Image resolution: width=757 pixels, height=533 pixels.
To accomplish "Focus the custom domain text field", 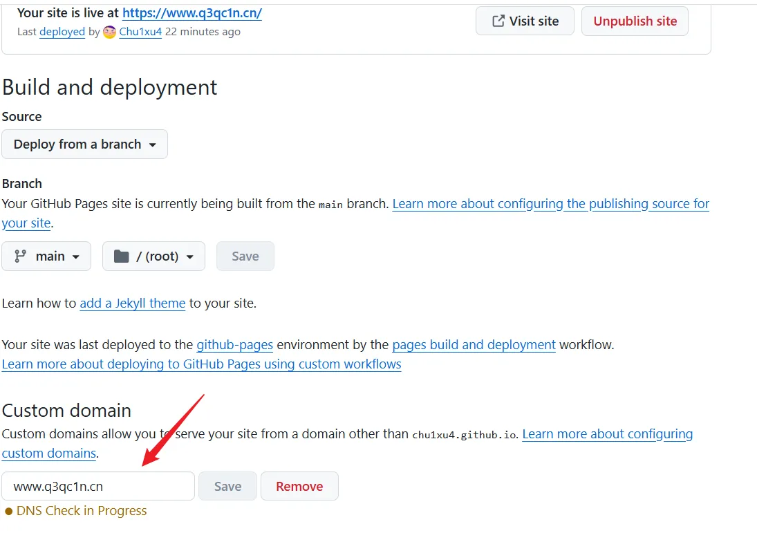I will pyautogui.click(x=98, y=487).
